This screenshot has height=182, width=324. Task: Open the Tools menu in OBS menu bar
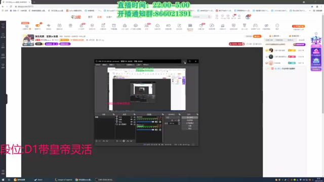[139, 65]
